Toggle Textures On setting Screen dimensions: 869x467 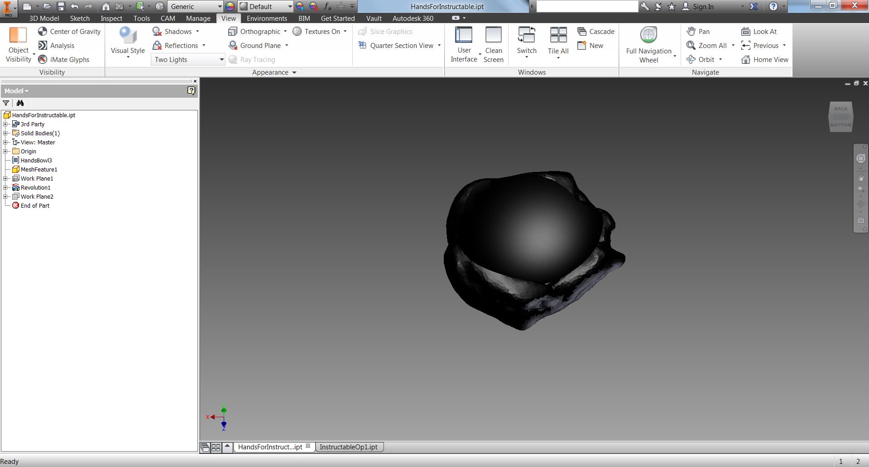[x=316, y=31]
